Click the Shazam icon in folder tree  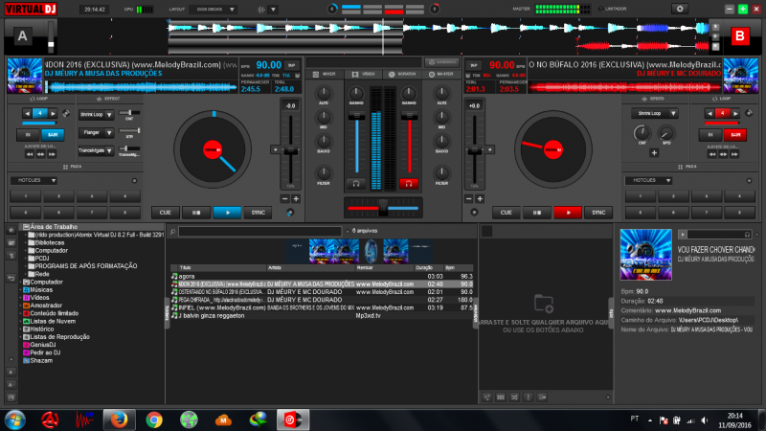pyautogui.click(x=27, y=361)
